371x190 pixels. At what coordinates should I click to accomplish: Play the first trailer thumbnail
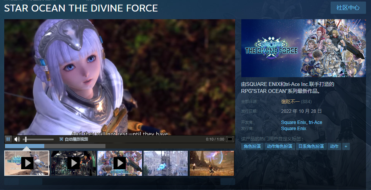tap(27, 163)
